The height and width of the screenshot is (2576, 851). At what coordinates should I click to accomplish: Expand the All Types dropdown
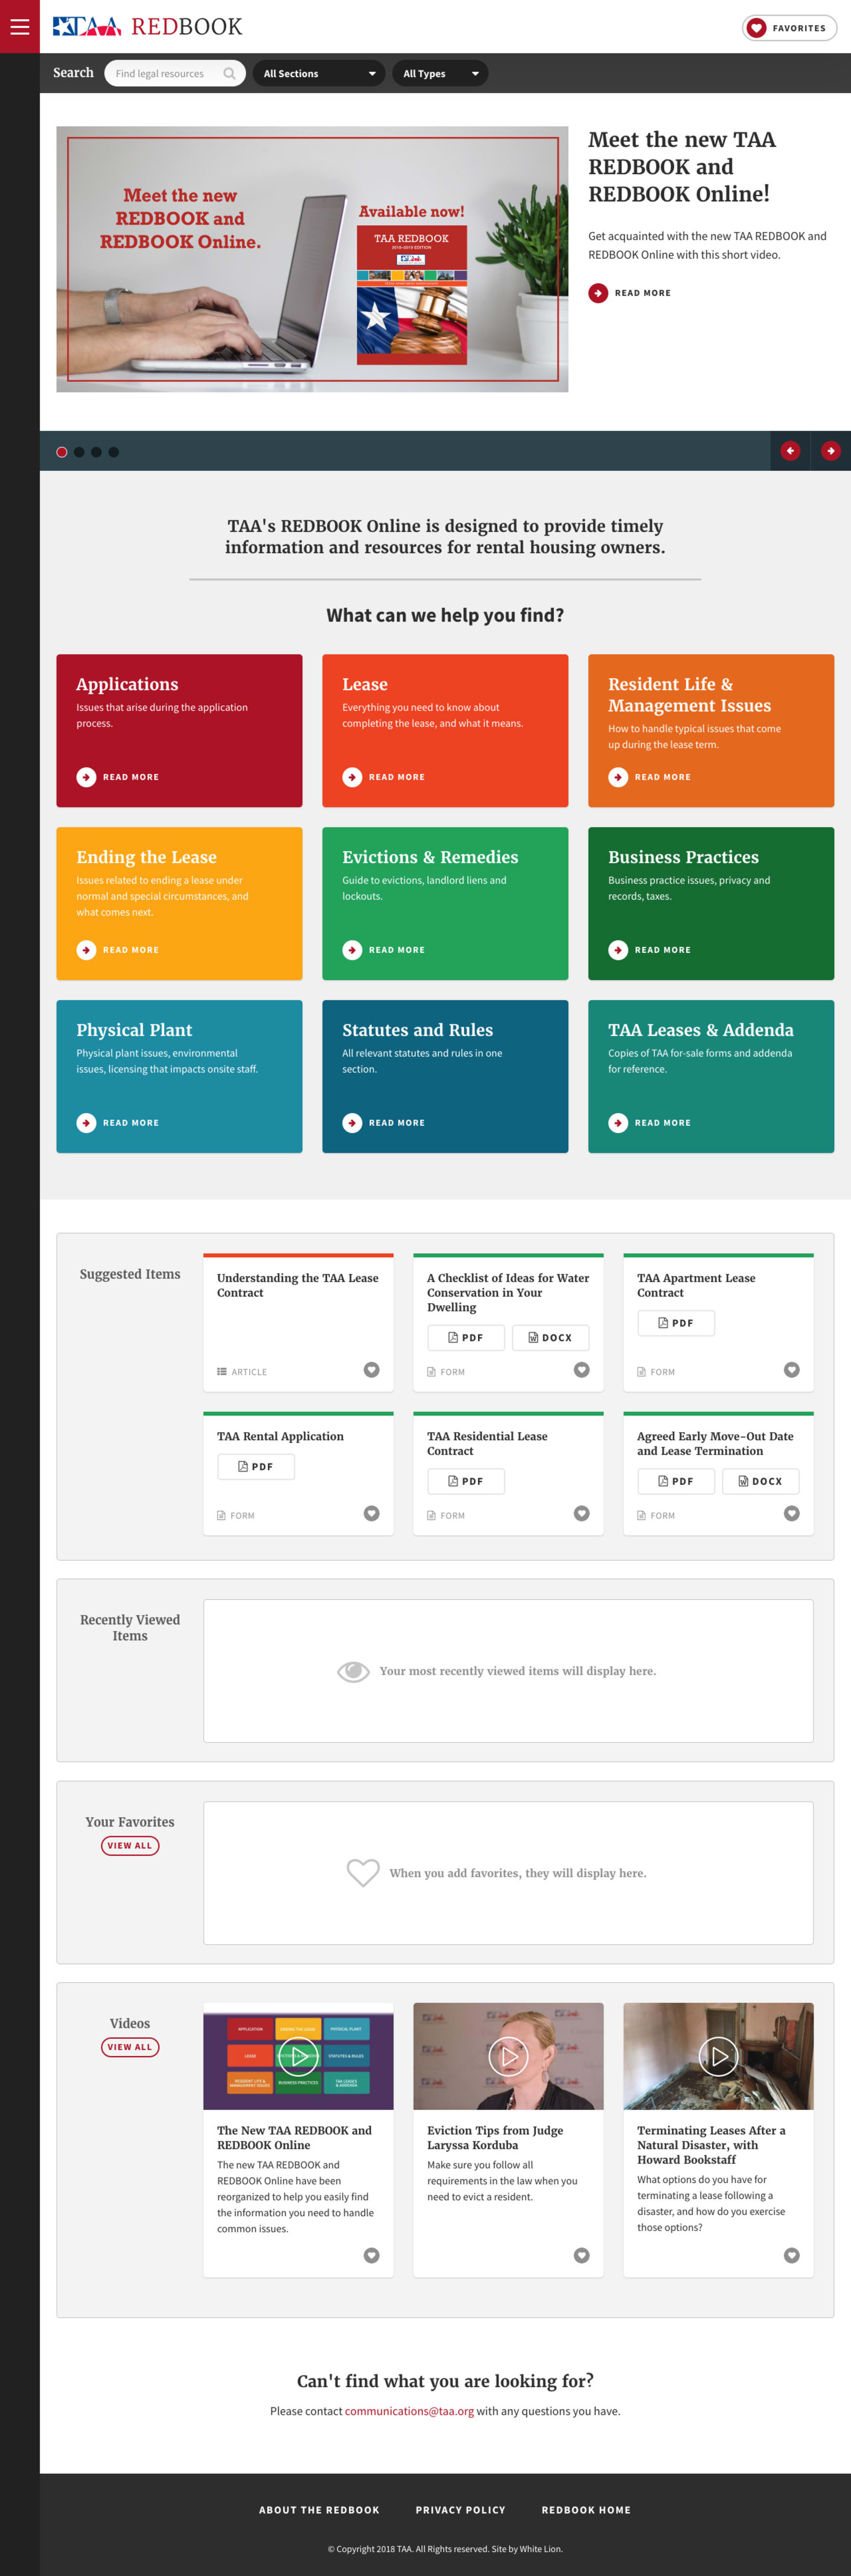tap(440, 73)
